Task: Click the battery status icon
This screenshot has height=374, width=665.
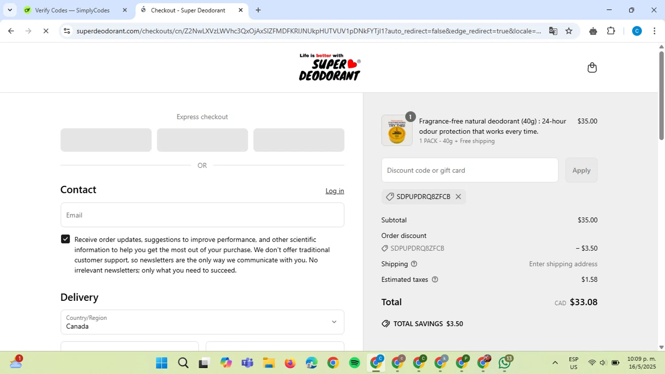Action: pyautogui.click(x=615, y=363)
